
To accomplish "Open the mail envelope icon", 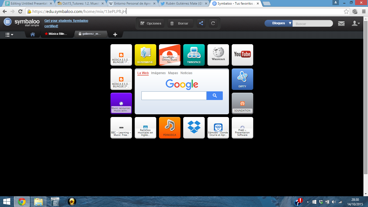I will (x=341, y=23).
